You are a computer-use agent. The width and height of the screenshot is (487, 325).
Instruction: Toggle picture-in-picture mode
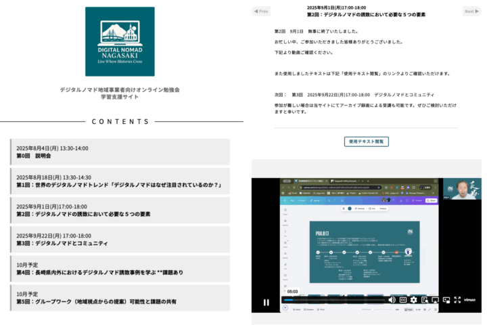click(446, 300)
